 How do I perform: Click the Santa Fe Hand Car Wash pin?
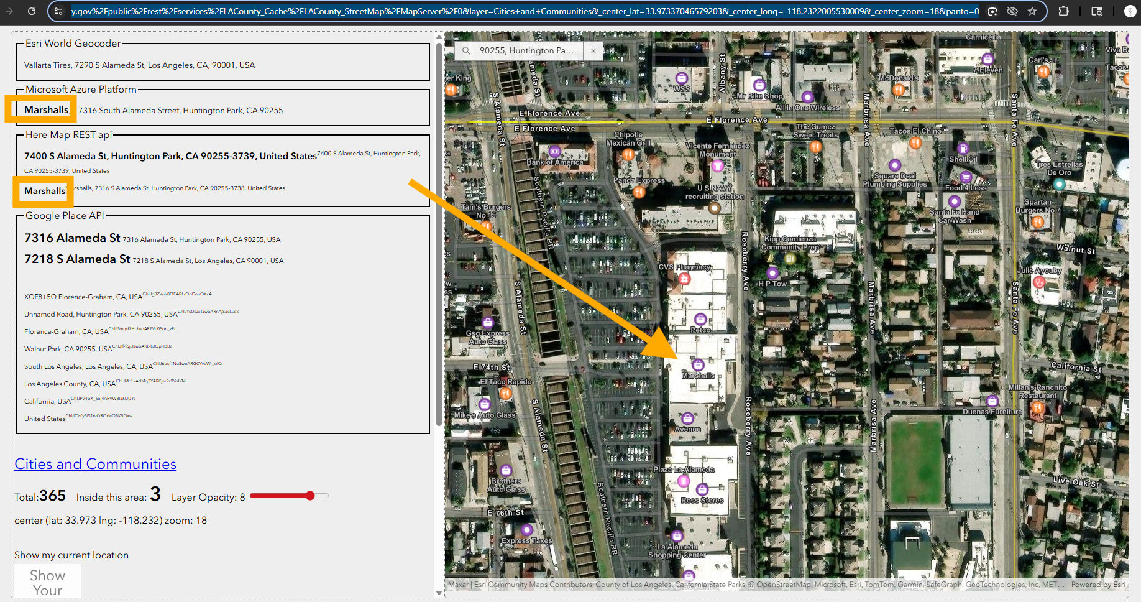[x=955, y=201]
